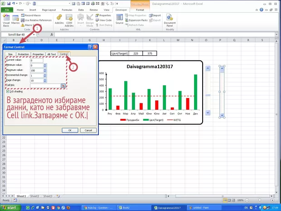The image size is (281, 211).
Task: Increase the Maximum value with the up arrow
Action: [x=45, y=69]
